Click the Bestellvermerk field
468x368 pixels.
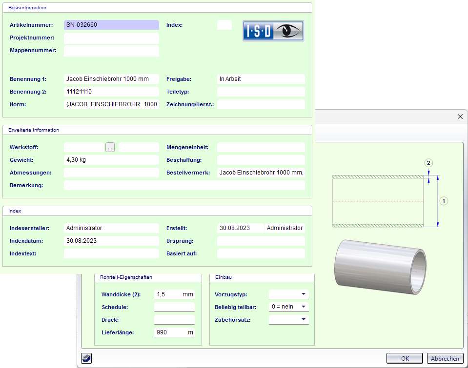[261, 173]
